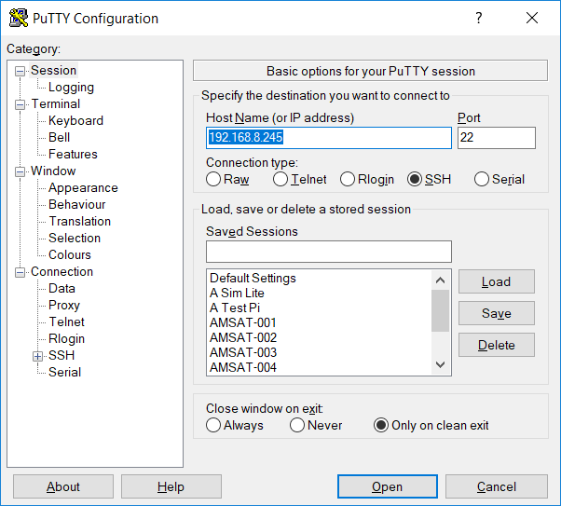Collapse the Window tree node
Viewport: 561px width, 506px height.
tap(21, 171)
